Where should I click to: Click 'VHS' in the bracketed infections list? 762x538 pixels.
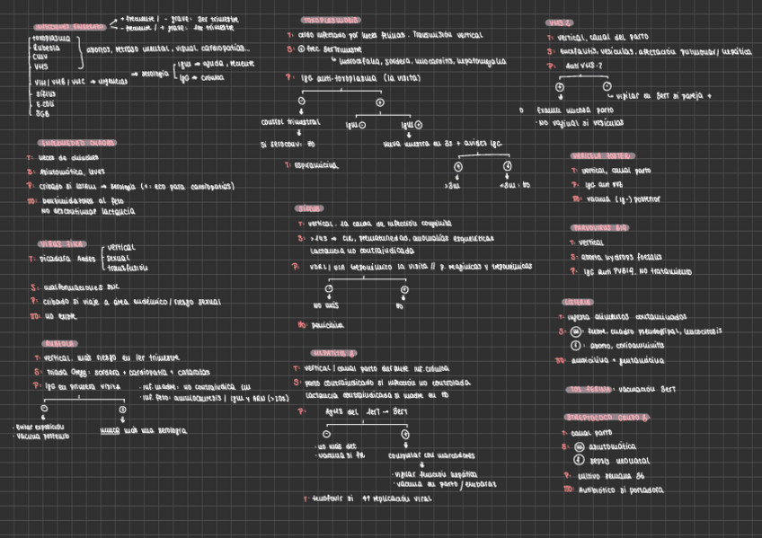click(x=40, y=66)
